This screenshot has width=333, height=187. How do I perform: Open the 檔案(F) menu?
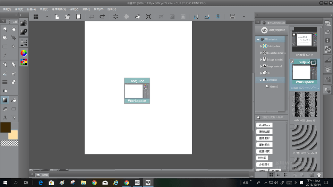pos(7,9)
